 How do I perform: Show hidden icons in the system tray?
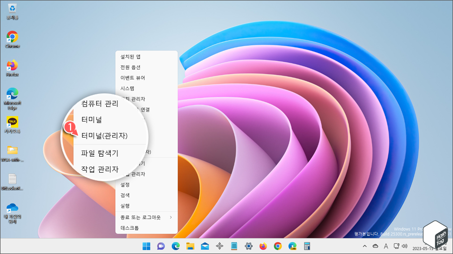point(364,246)
